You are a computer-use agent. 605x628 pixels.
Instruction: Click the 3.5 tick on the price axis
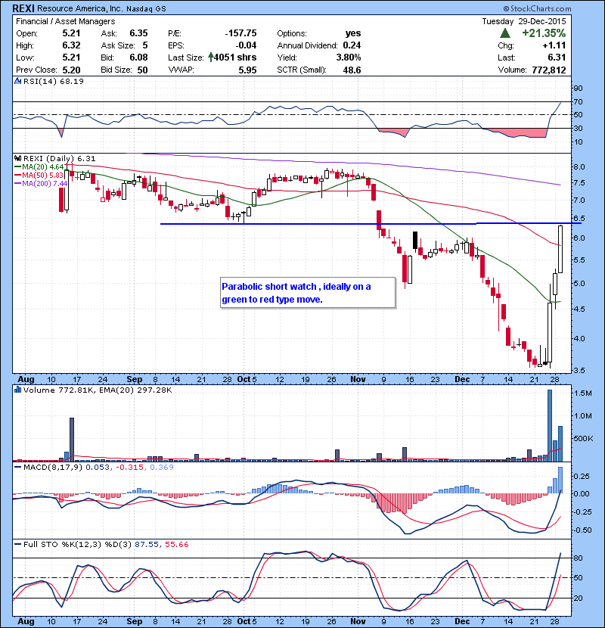(x=579, y=371)
